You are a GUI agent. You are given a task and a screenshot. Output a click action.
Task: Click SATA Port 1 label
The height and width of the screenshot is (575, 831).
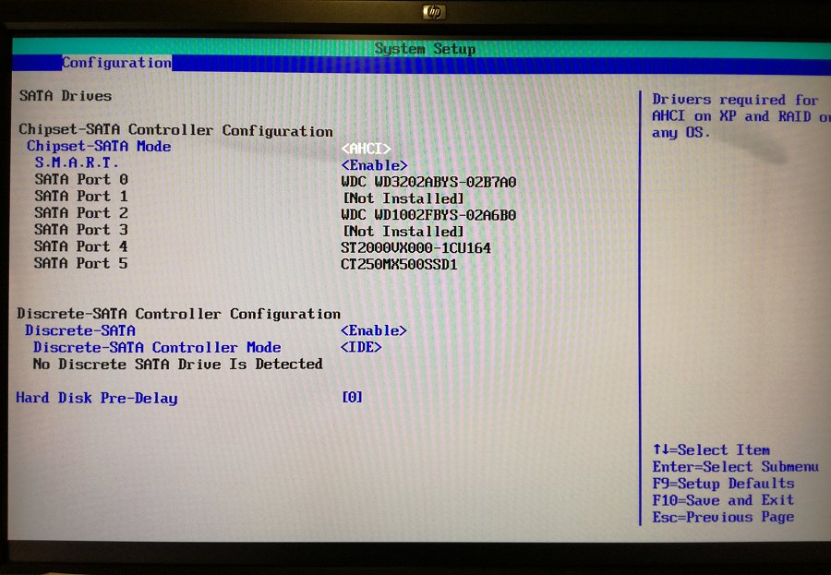pos(81,196)
